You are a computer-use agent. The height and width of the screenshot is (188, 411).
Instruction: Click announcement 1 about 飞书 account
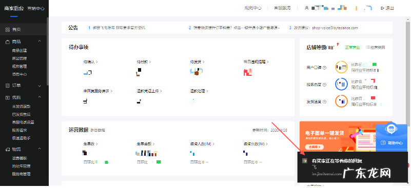click(x=116, y=28)
